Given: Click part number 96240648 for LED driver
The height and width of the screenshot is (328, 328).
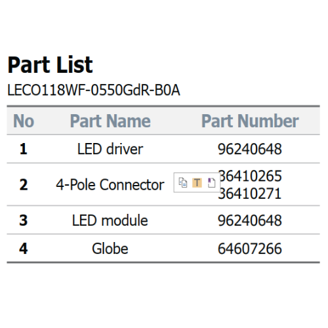Looking at the screenshot, I should point(250,149).
